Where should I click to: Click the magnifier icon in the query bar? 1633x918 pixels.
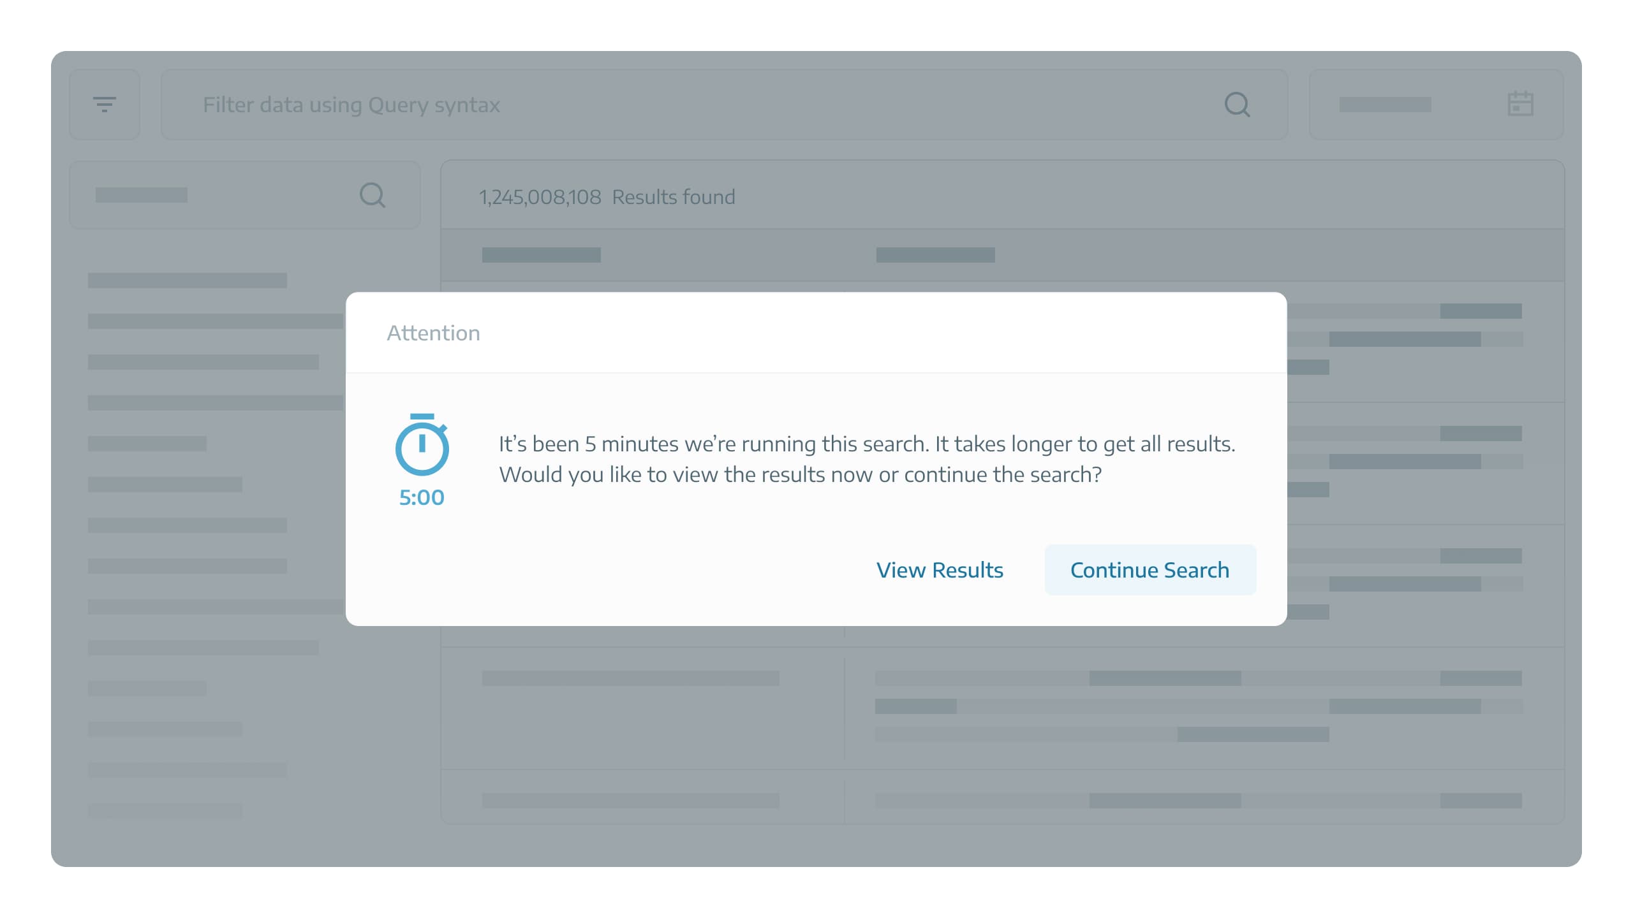(1237, 105)
